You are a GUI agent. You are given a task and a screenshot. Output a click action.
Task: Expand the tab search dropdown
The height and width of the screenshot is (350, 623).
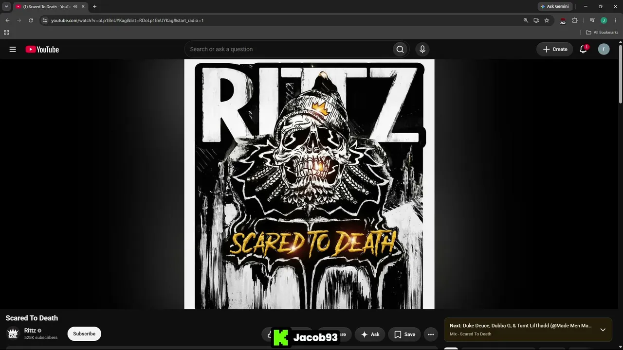tap(6, 6)
